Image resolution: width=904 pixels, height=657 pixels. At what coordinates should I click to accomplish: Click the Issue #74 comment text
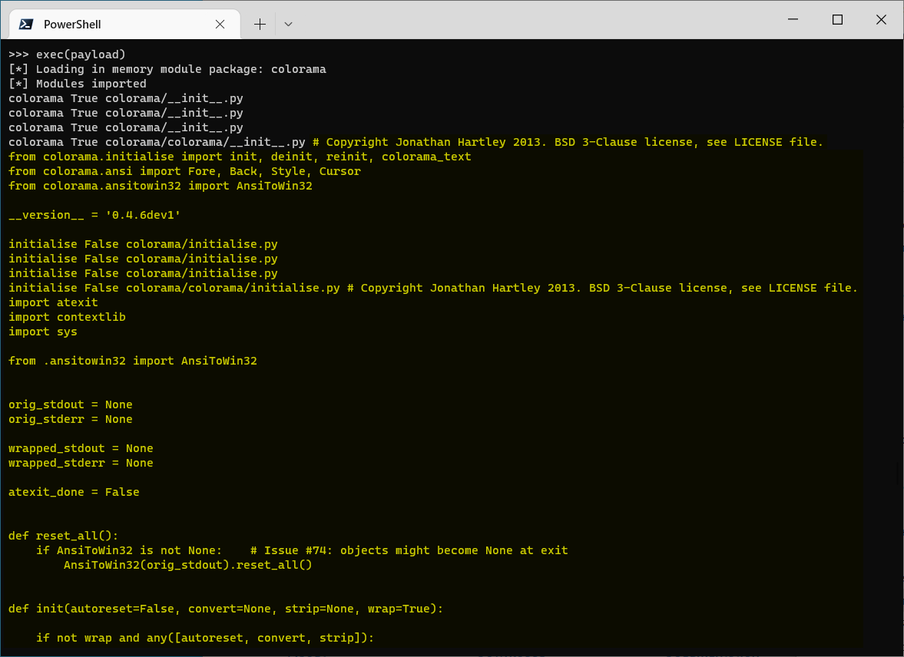[x=409, y=550]
